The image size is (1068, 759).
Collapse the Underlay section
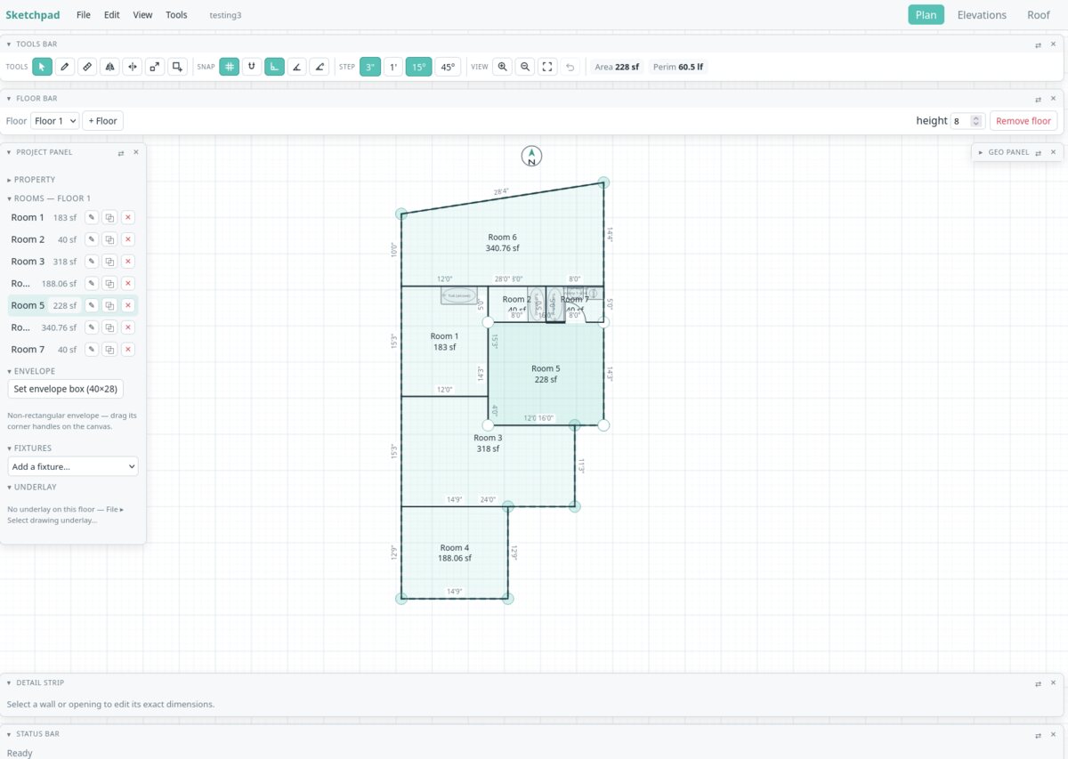[x=32, y=488]
